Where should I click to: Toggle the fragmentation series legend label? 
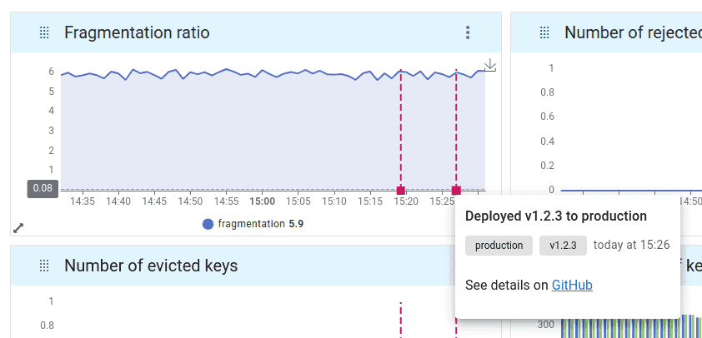click(251, 223)
